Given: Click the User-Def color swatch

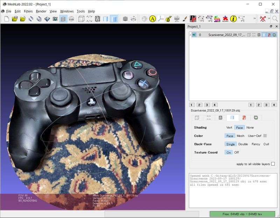Looking at the screenshot, I should tap(265, 136).
